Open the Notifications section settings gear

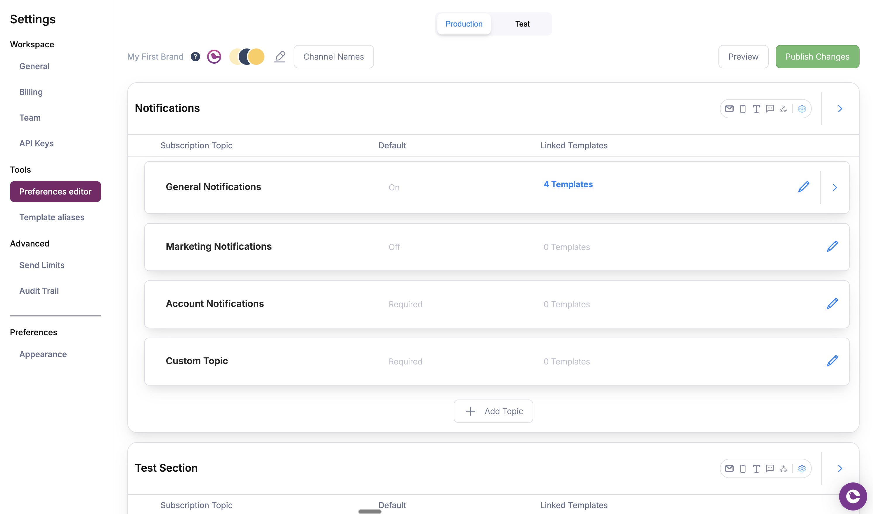tap(802, 108)
